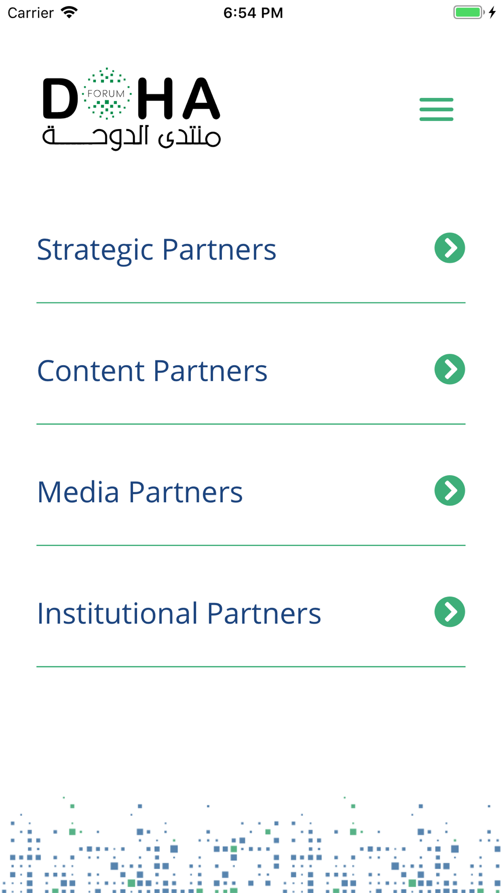Viewport: 502px width, 893px height.
Task: Click the green divider under Institutional Partners
Action: pyautogui.click(x=251, y=666)
